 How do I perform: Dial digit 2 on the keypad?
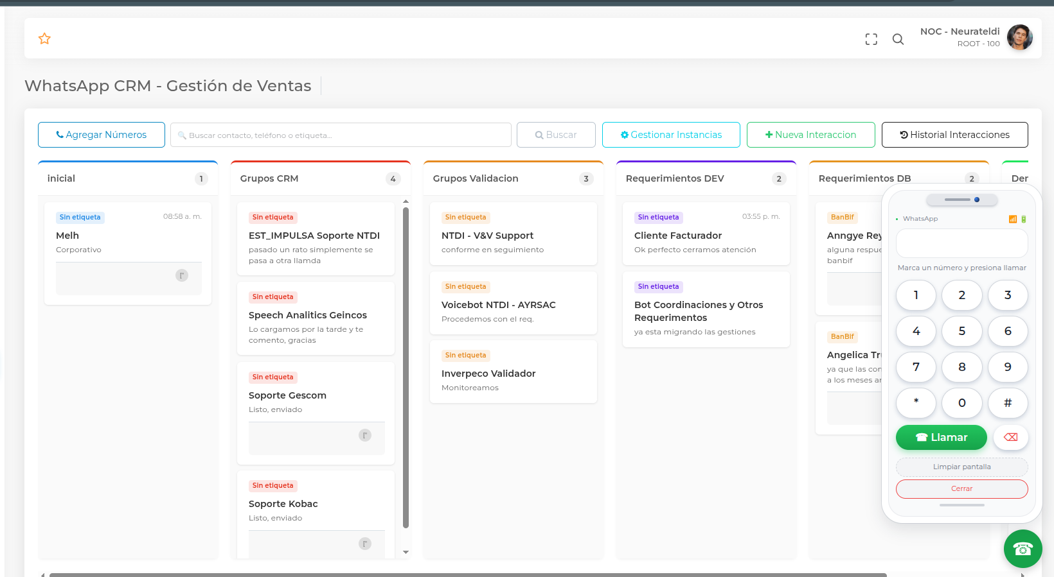tap(962, 295)
